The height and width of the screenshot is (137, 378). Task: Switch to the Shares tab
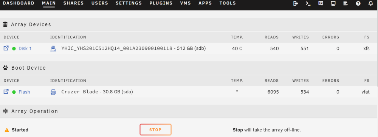(74, 3)
